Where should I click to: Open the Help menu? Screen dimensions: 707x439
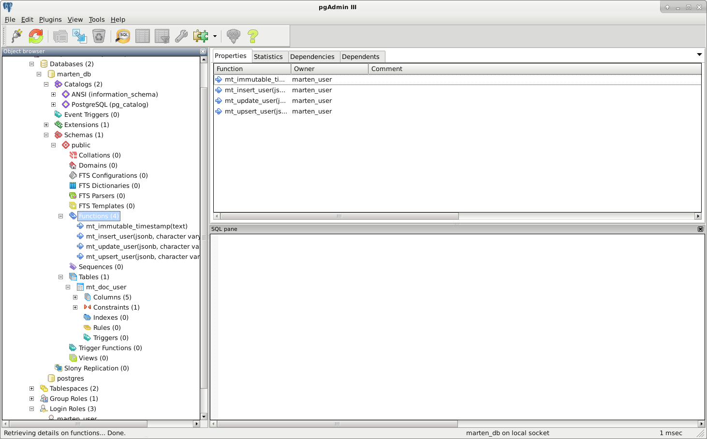pos(118,19)
